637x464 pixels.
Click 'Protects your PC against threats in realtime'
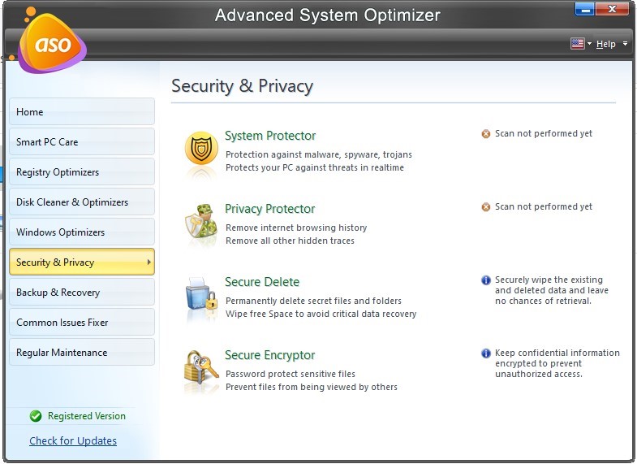tap(314, 168)
